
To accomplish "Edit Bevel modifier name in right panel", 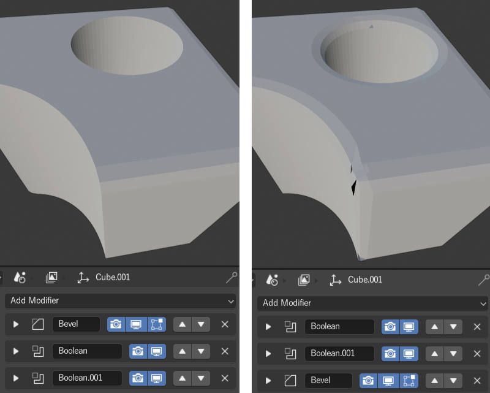I will tap(328, 381).
